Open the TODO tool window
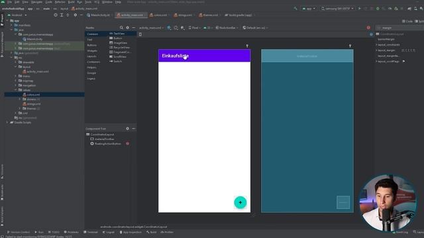Image resolution: width=424 pixels, height=238 pixels. pos(54,232)
